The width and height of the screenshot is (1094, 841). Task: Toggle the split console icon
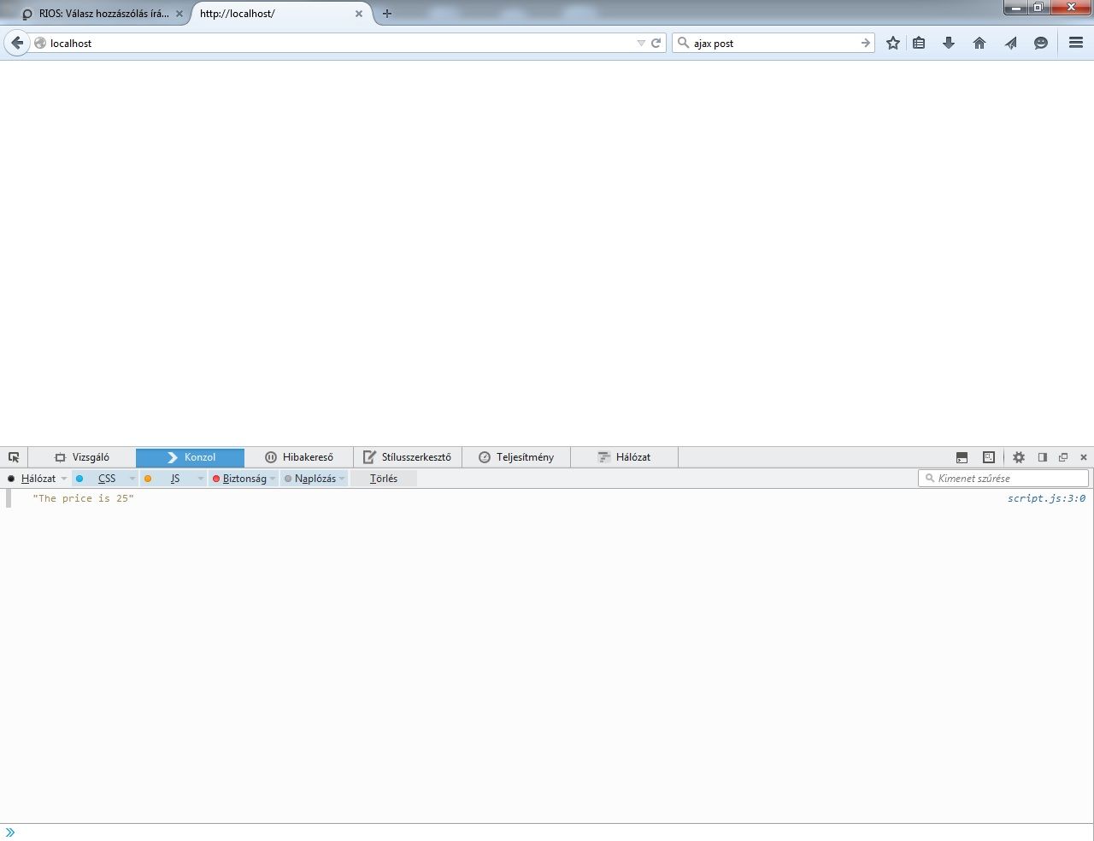962,457
